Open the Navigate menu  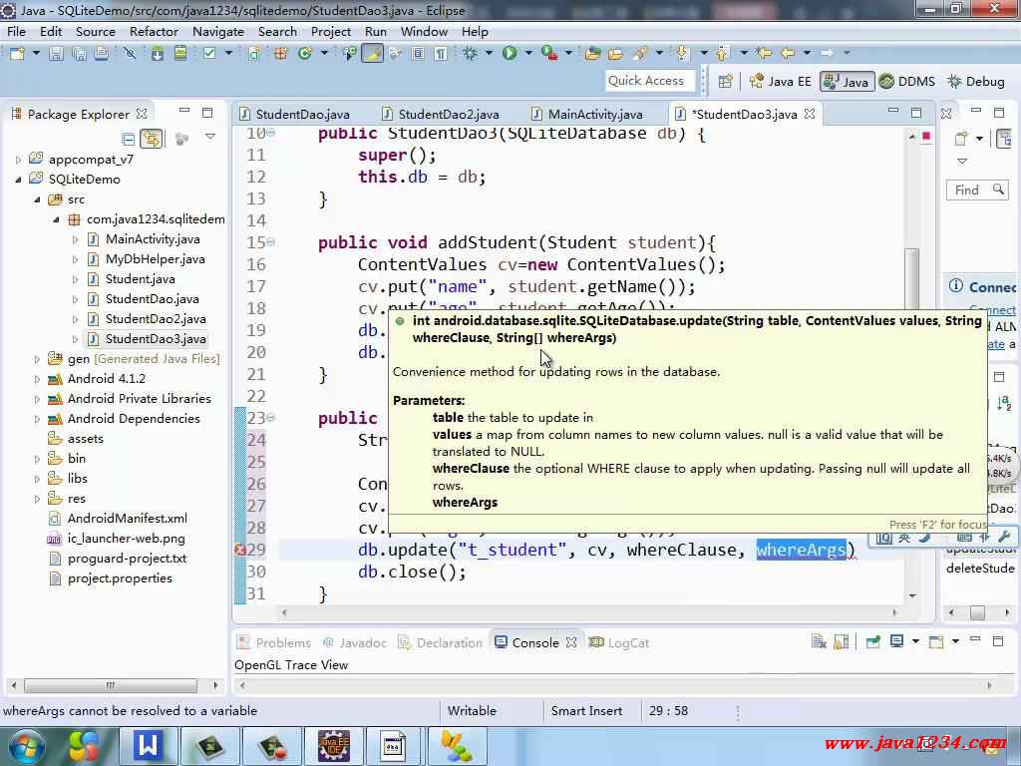tap(218, 32)
